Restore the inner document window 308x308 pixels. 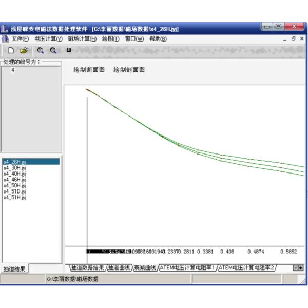click(294, 38)
